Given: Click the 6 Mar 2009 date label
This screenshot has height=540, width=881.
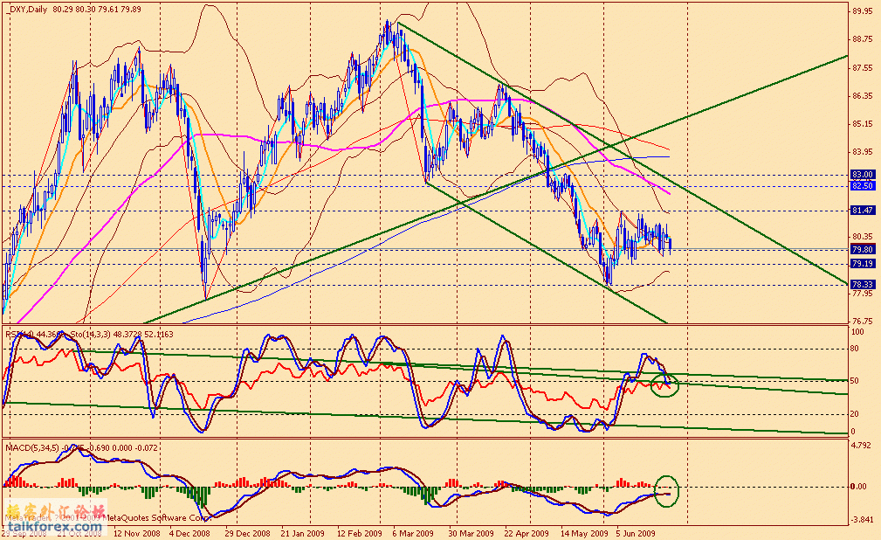Looking at the screenshot, I should (413, 533).
